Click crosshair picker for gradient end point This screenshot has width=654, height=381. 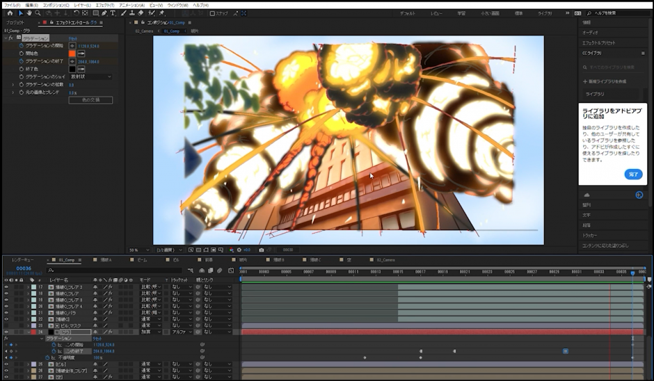click(72, 61)
